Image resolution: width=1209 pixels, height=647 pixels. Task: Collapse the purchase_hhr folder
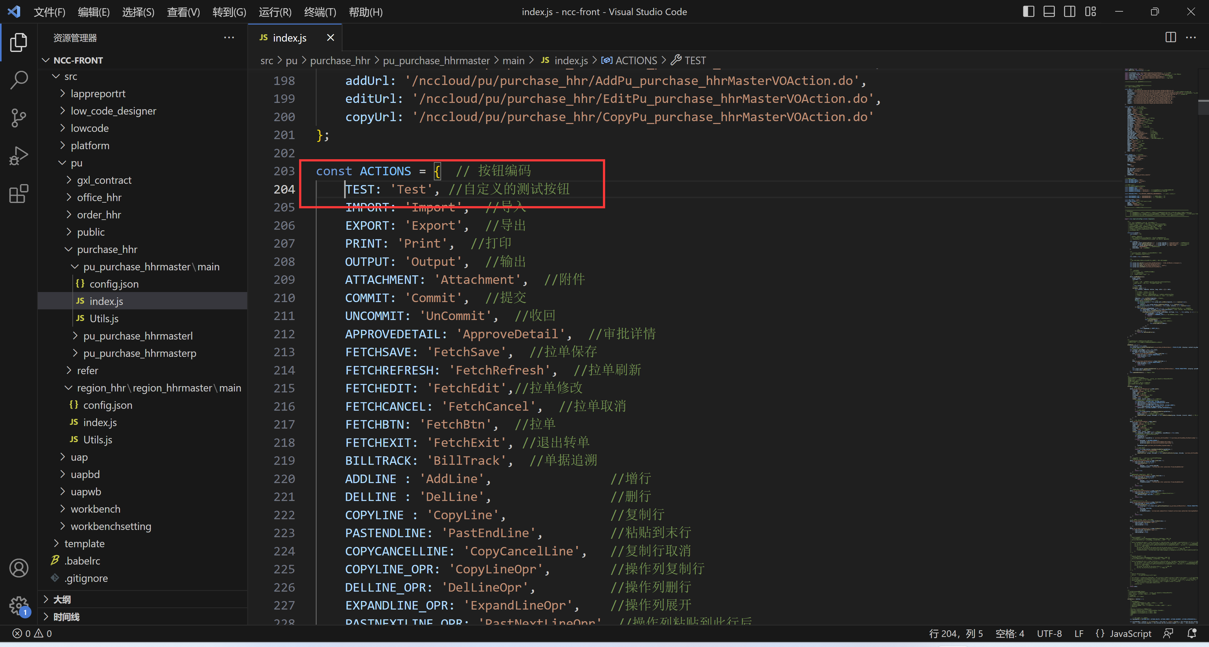click(x=107, y=249)
